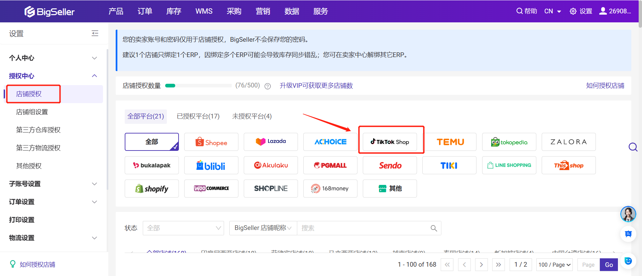Click the magnifier icon in the search box

point(434,228)
